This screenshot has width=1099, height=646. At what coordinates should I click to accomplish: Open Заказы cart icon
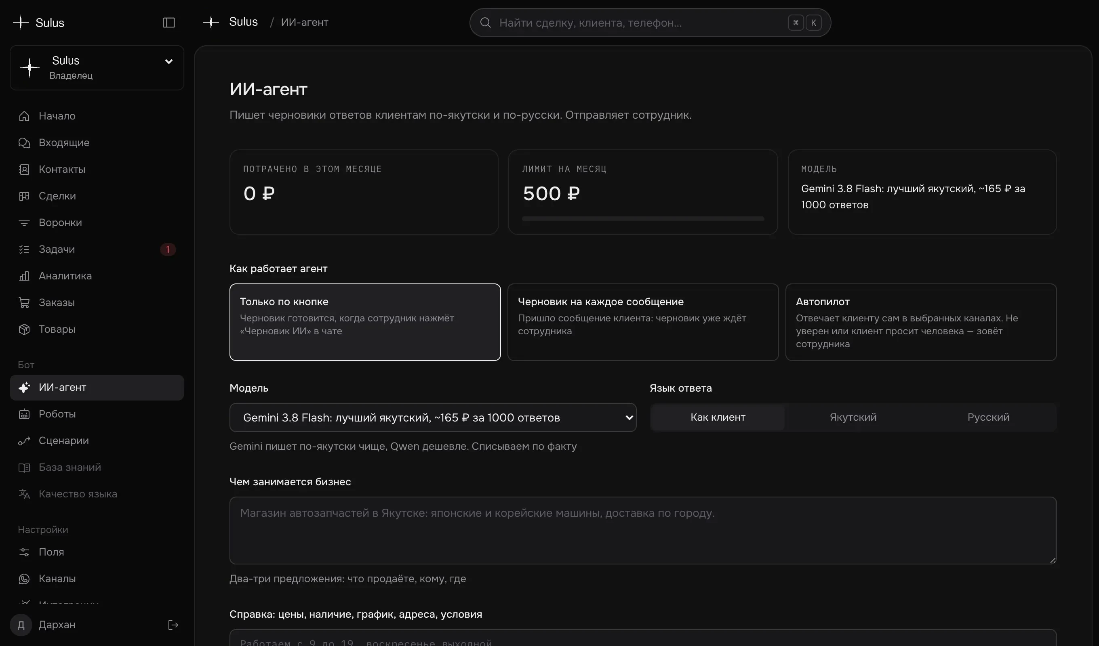(24, 302)
